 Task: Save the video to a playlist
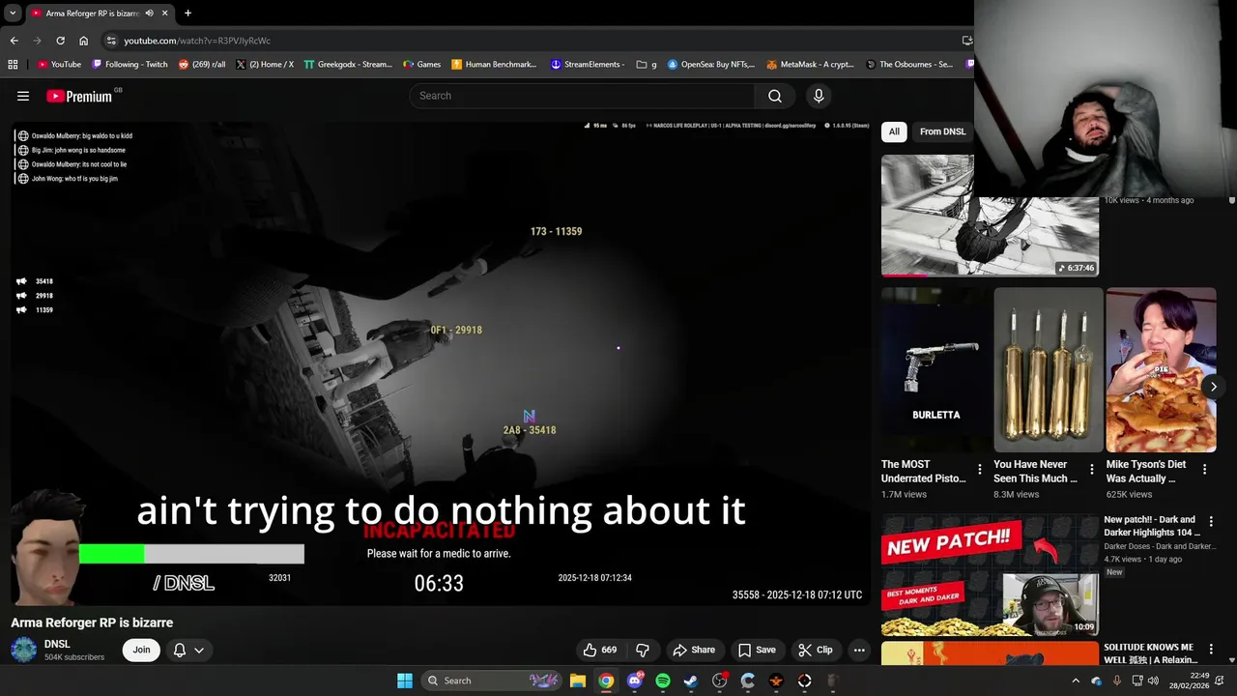pyautogui.click(x=757, y=650)
